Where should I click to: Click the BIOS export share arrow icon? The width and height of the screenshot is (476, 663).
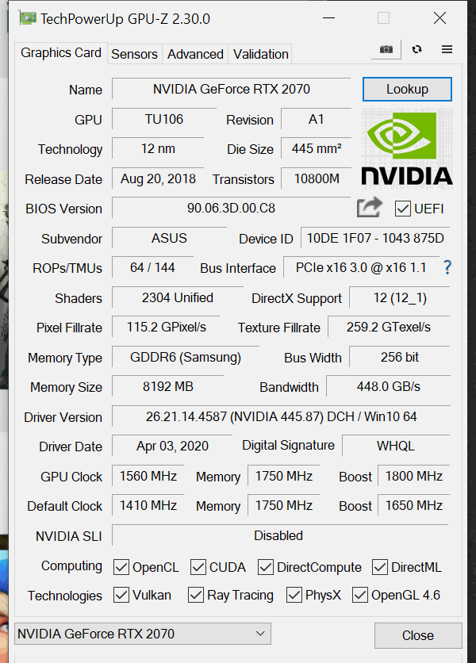point(369,207)
